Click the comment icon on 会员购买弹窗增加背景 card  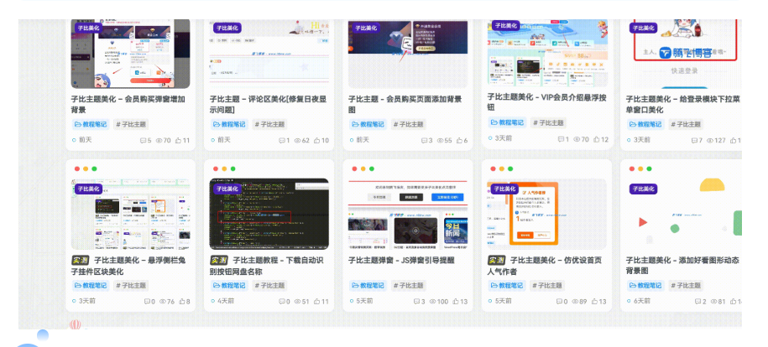tap(143, 141)
